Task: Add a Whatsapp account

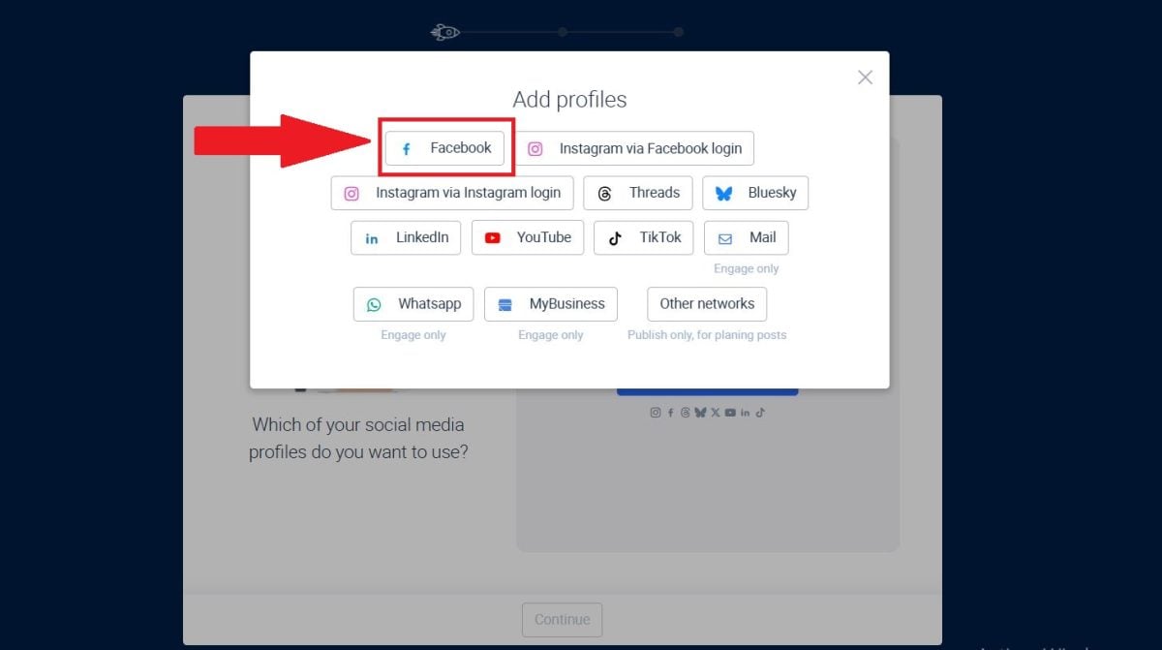Action: click(413, 304)
